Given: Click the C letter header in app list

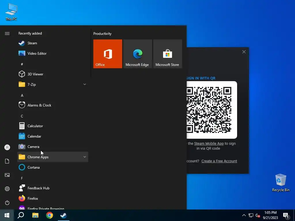Looking at the screenshot, I should (22, 116).
